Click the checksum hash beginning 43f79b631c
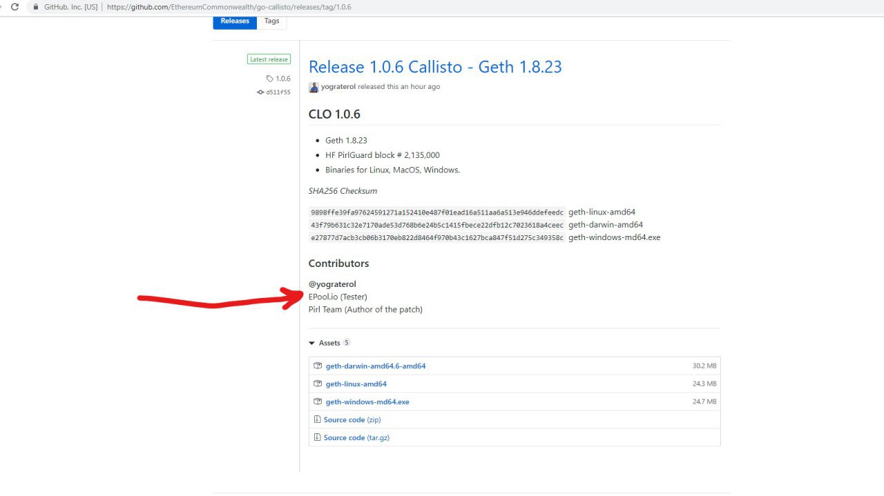 [437, 225]
